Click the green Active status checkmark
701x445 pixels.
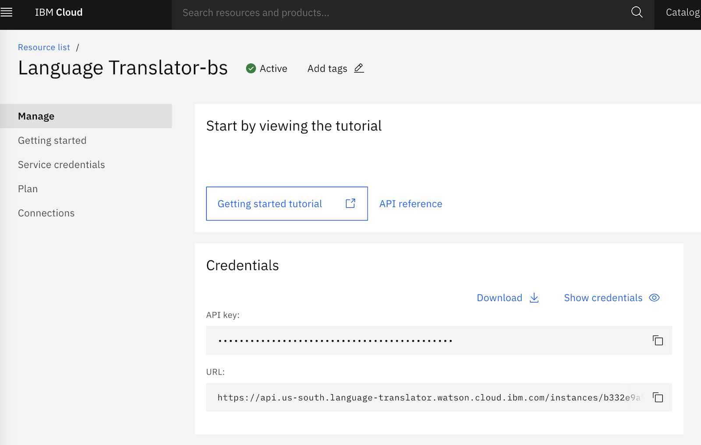tap(251, 68)
